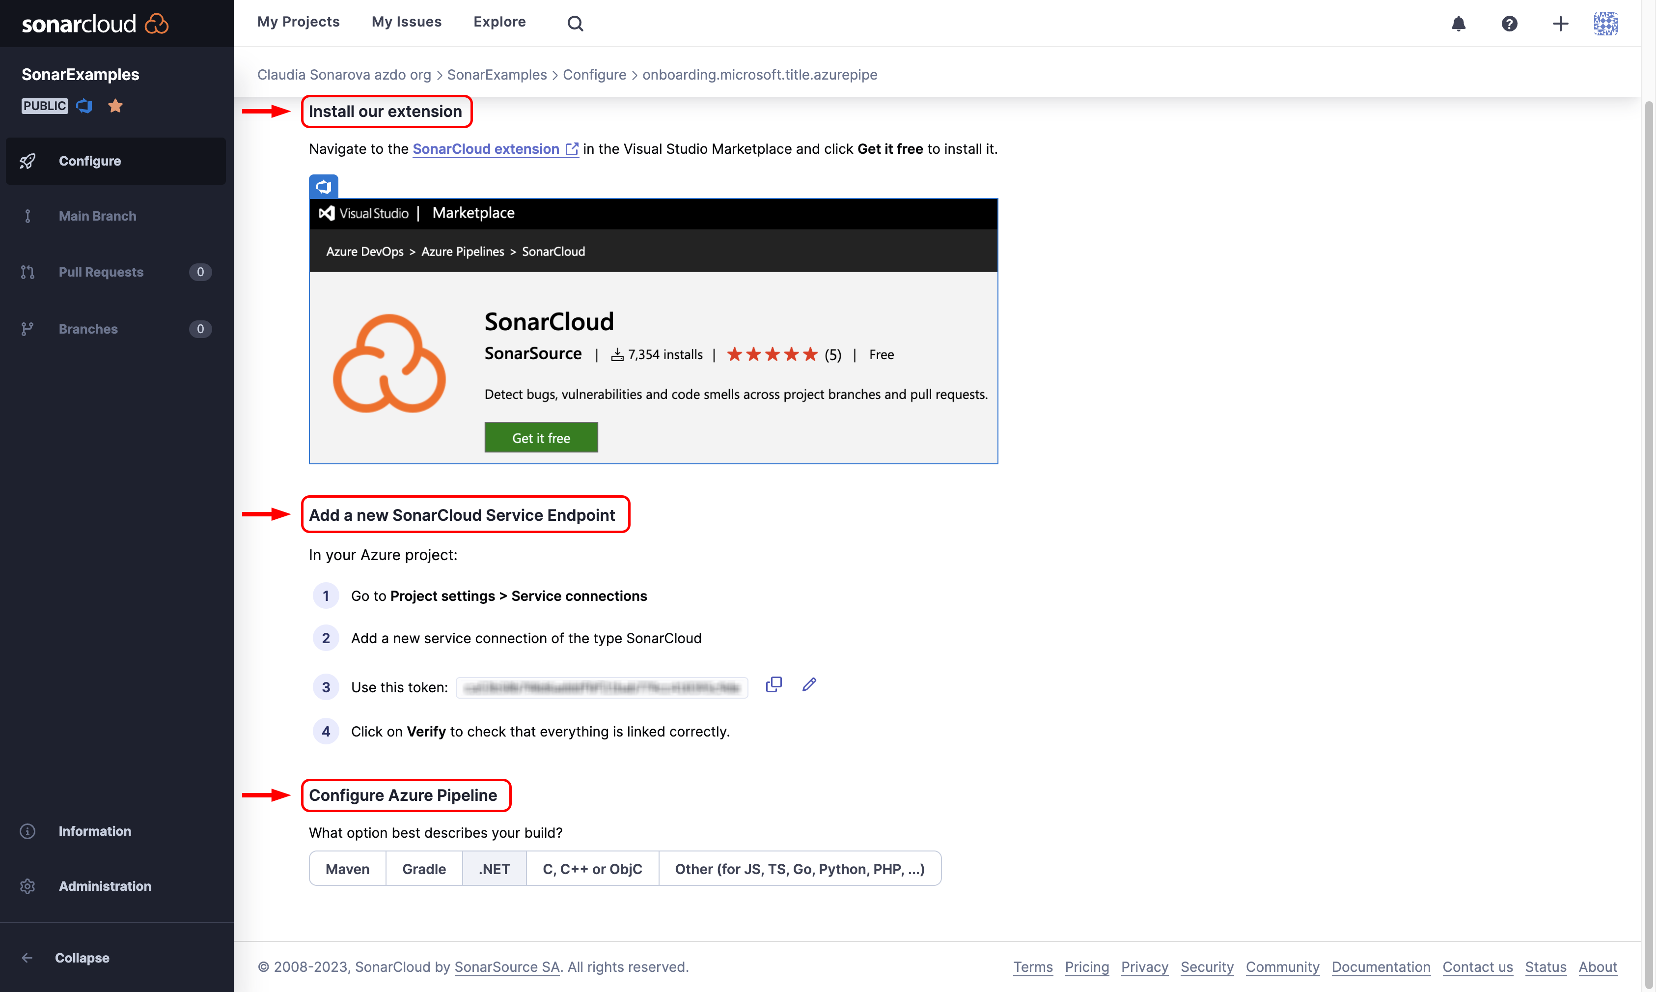
Task: Choose the .NET build option
Action: click(x=495, y=868)
